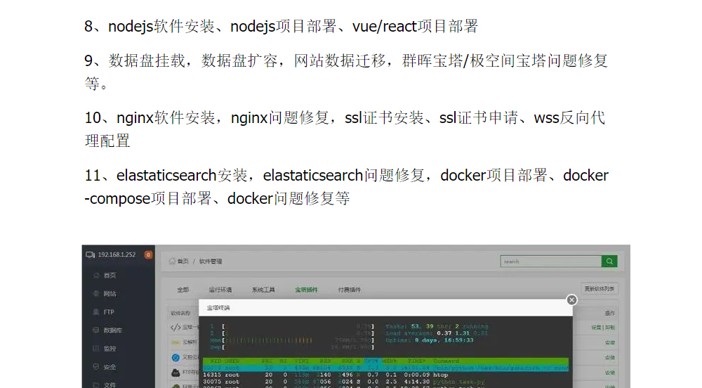Open 数据库 in the left sidebar

[x=112, y=330]
